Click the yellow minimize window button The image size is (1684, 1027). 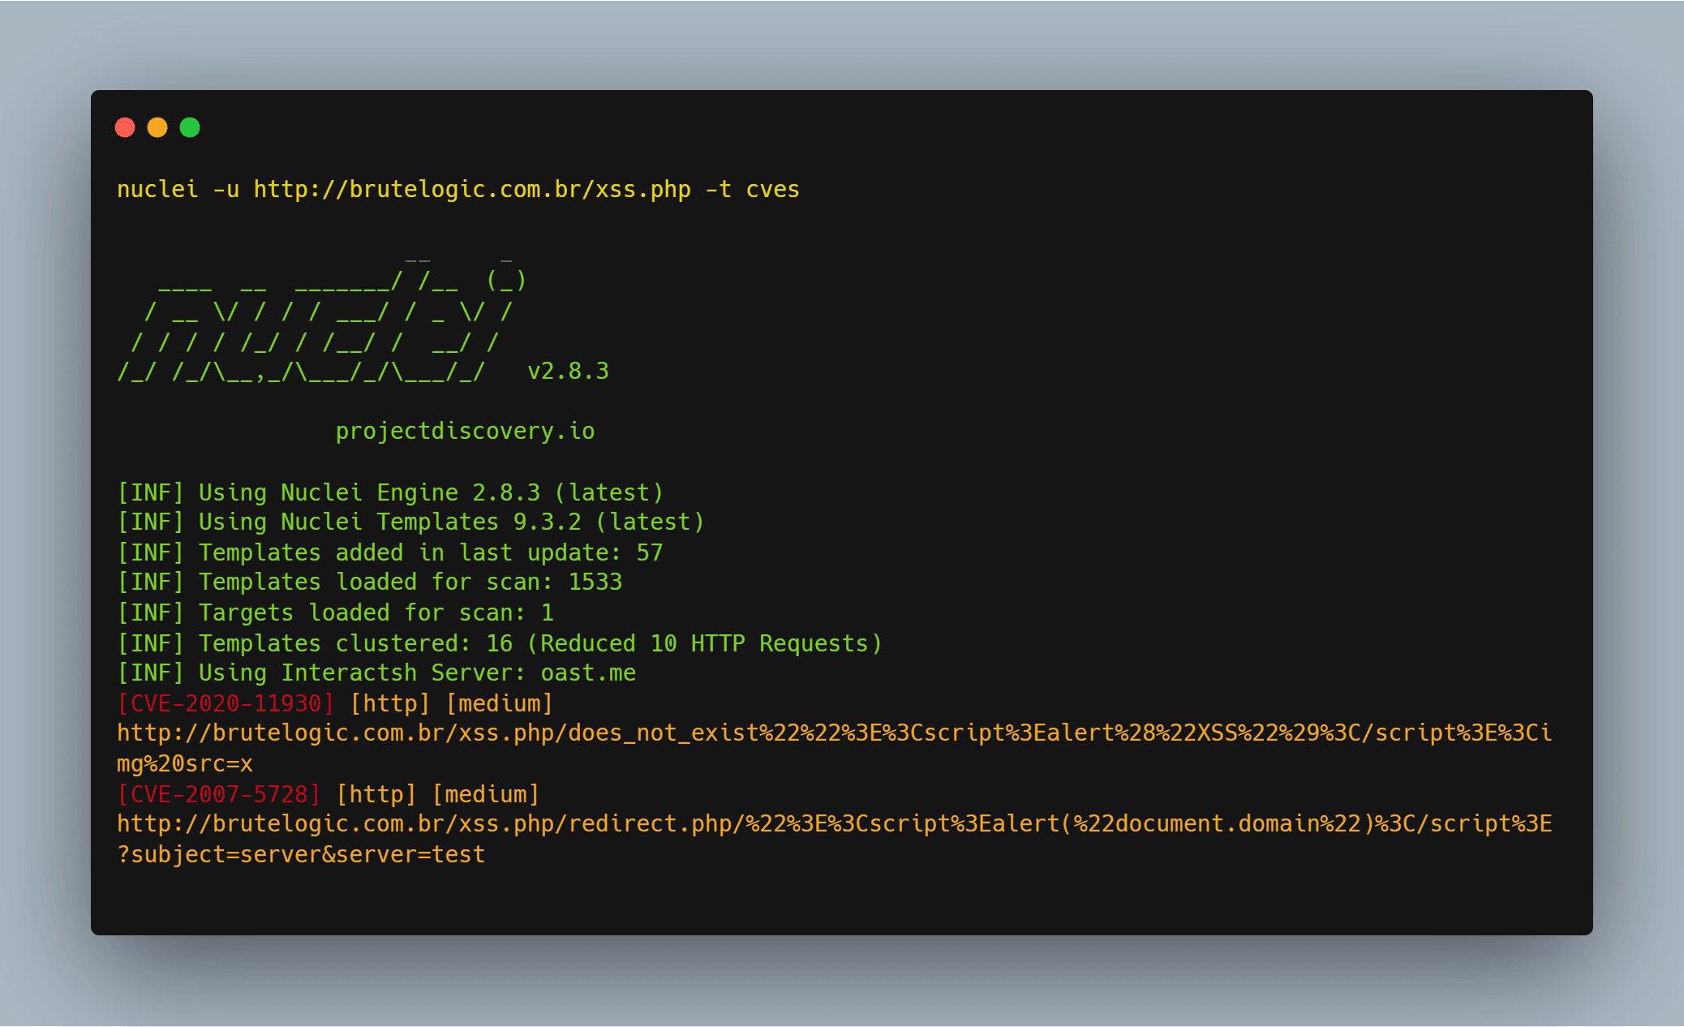coord(157,127)
